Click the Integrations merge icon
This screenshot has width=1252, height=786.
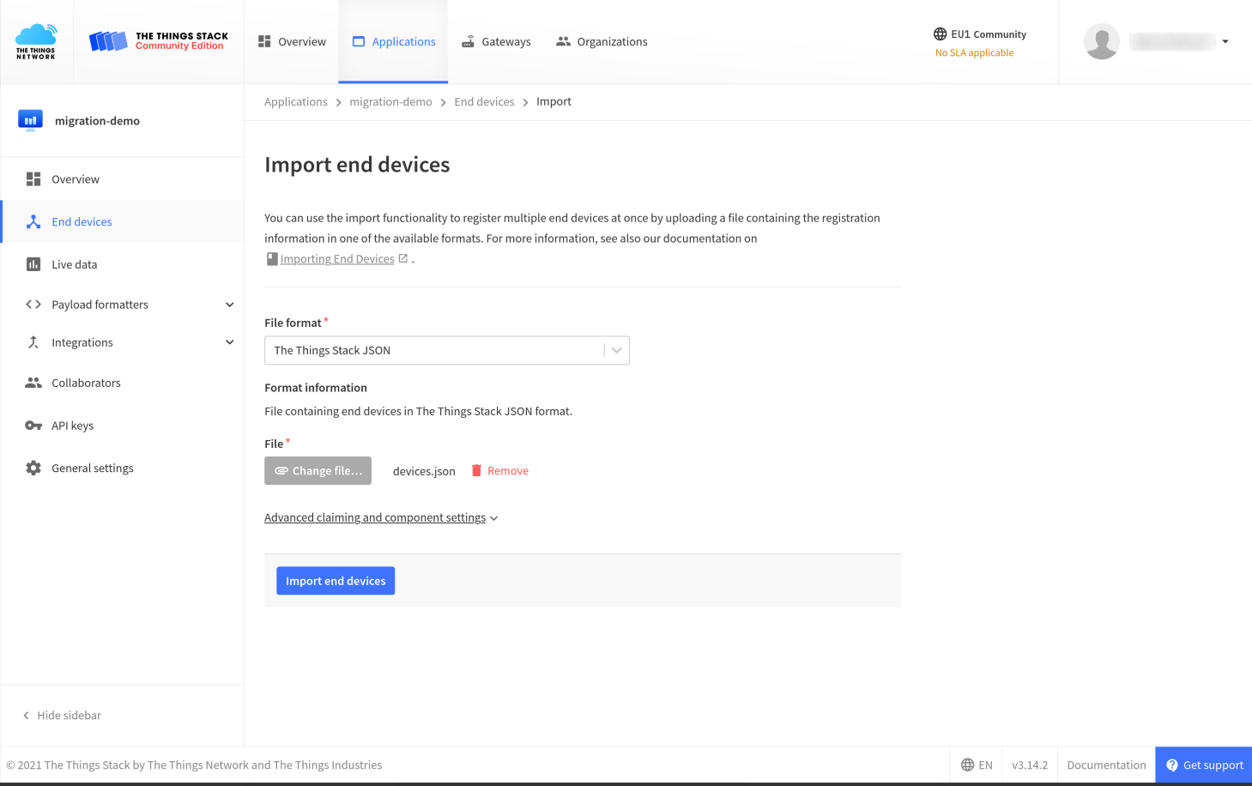[x=33, y=342]
